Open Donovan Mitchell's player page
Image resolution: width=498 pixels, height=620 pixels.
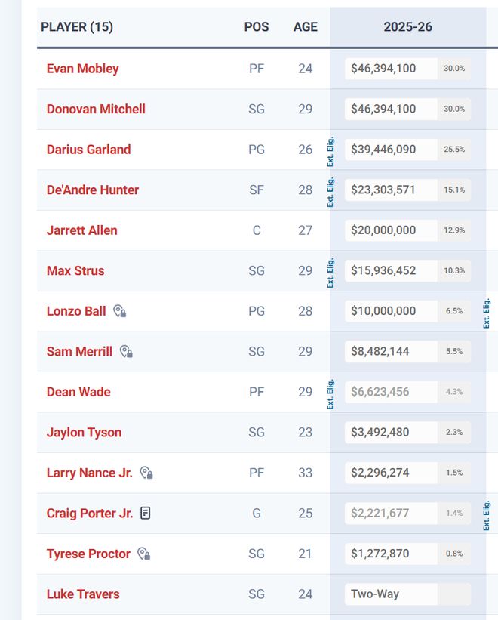tap(96, 109)
